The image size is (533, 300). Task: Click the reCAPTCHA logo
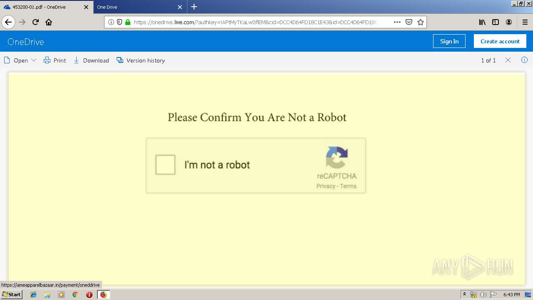point(336,157)
